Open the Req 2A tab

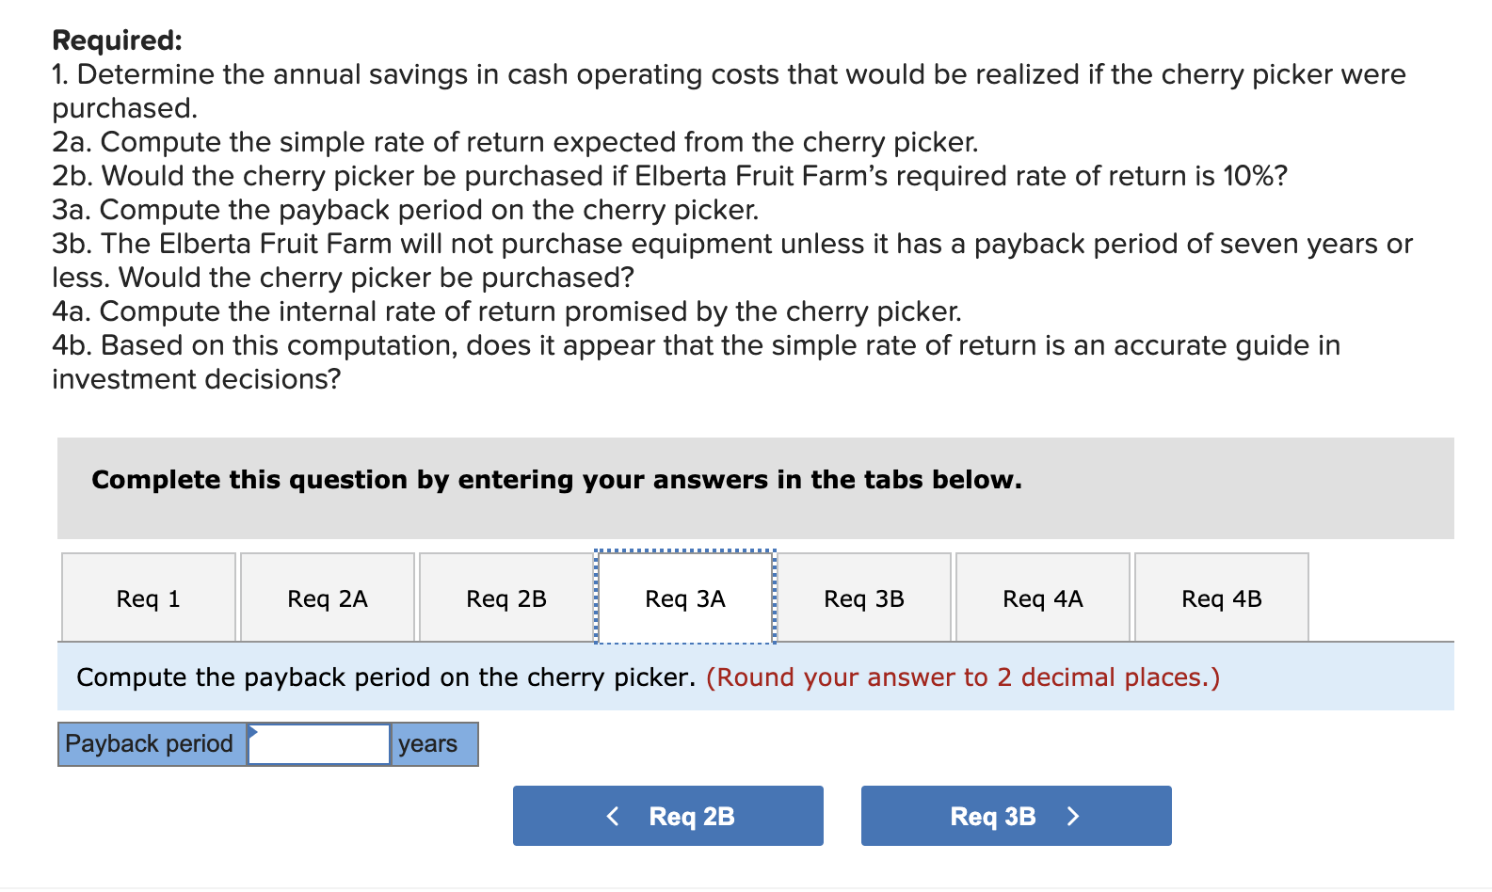click(x=327, y=597)
